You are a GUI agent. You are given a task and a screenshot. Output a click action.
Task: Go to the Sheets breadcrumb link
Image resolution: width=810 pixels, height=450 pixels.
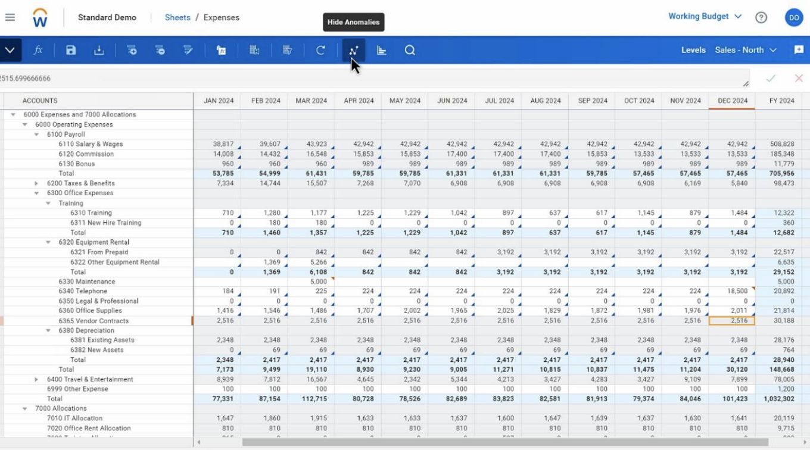pyautogui.click(x=177, y=17)
